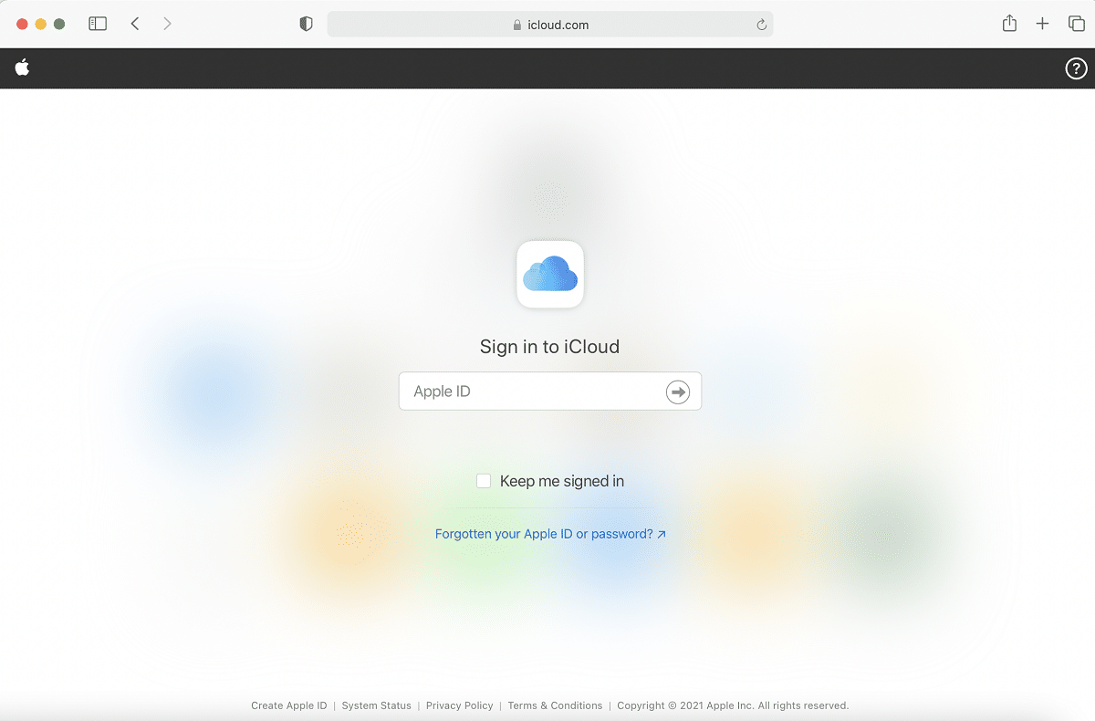Open a new tab with the plus button
The height and width of the screenshot is (721, 1095).
pos(1042,24)
